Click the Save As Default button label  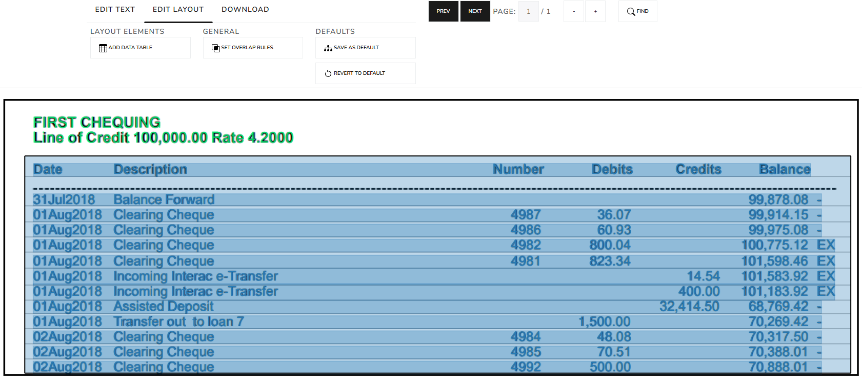tap(356, 48)
